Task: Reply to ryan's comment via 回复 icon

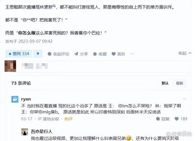Action: coord(163,119)
